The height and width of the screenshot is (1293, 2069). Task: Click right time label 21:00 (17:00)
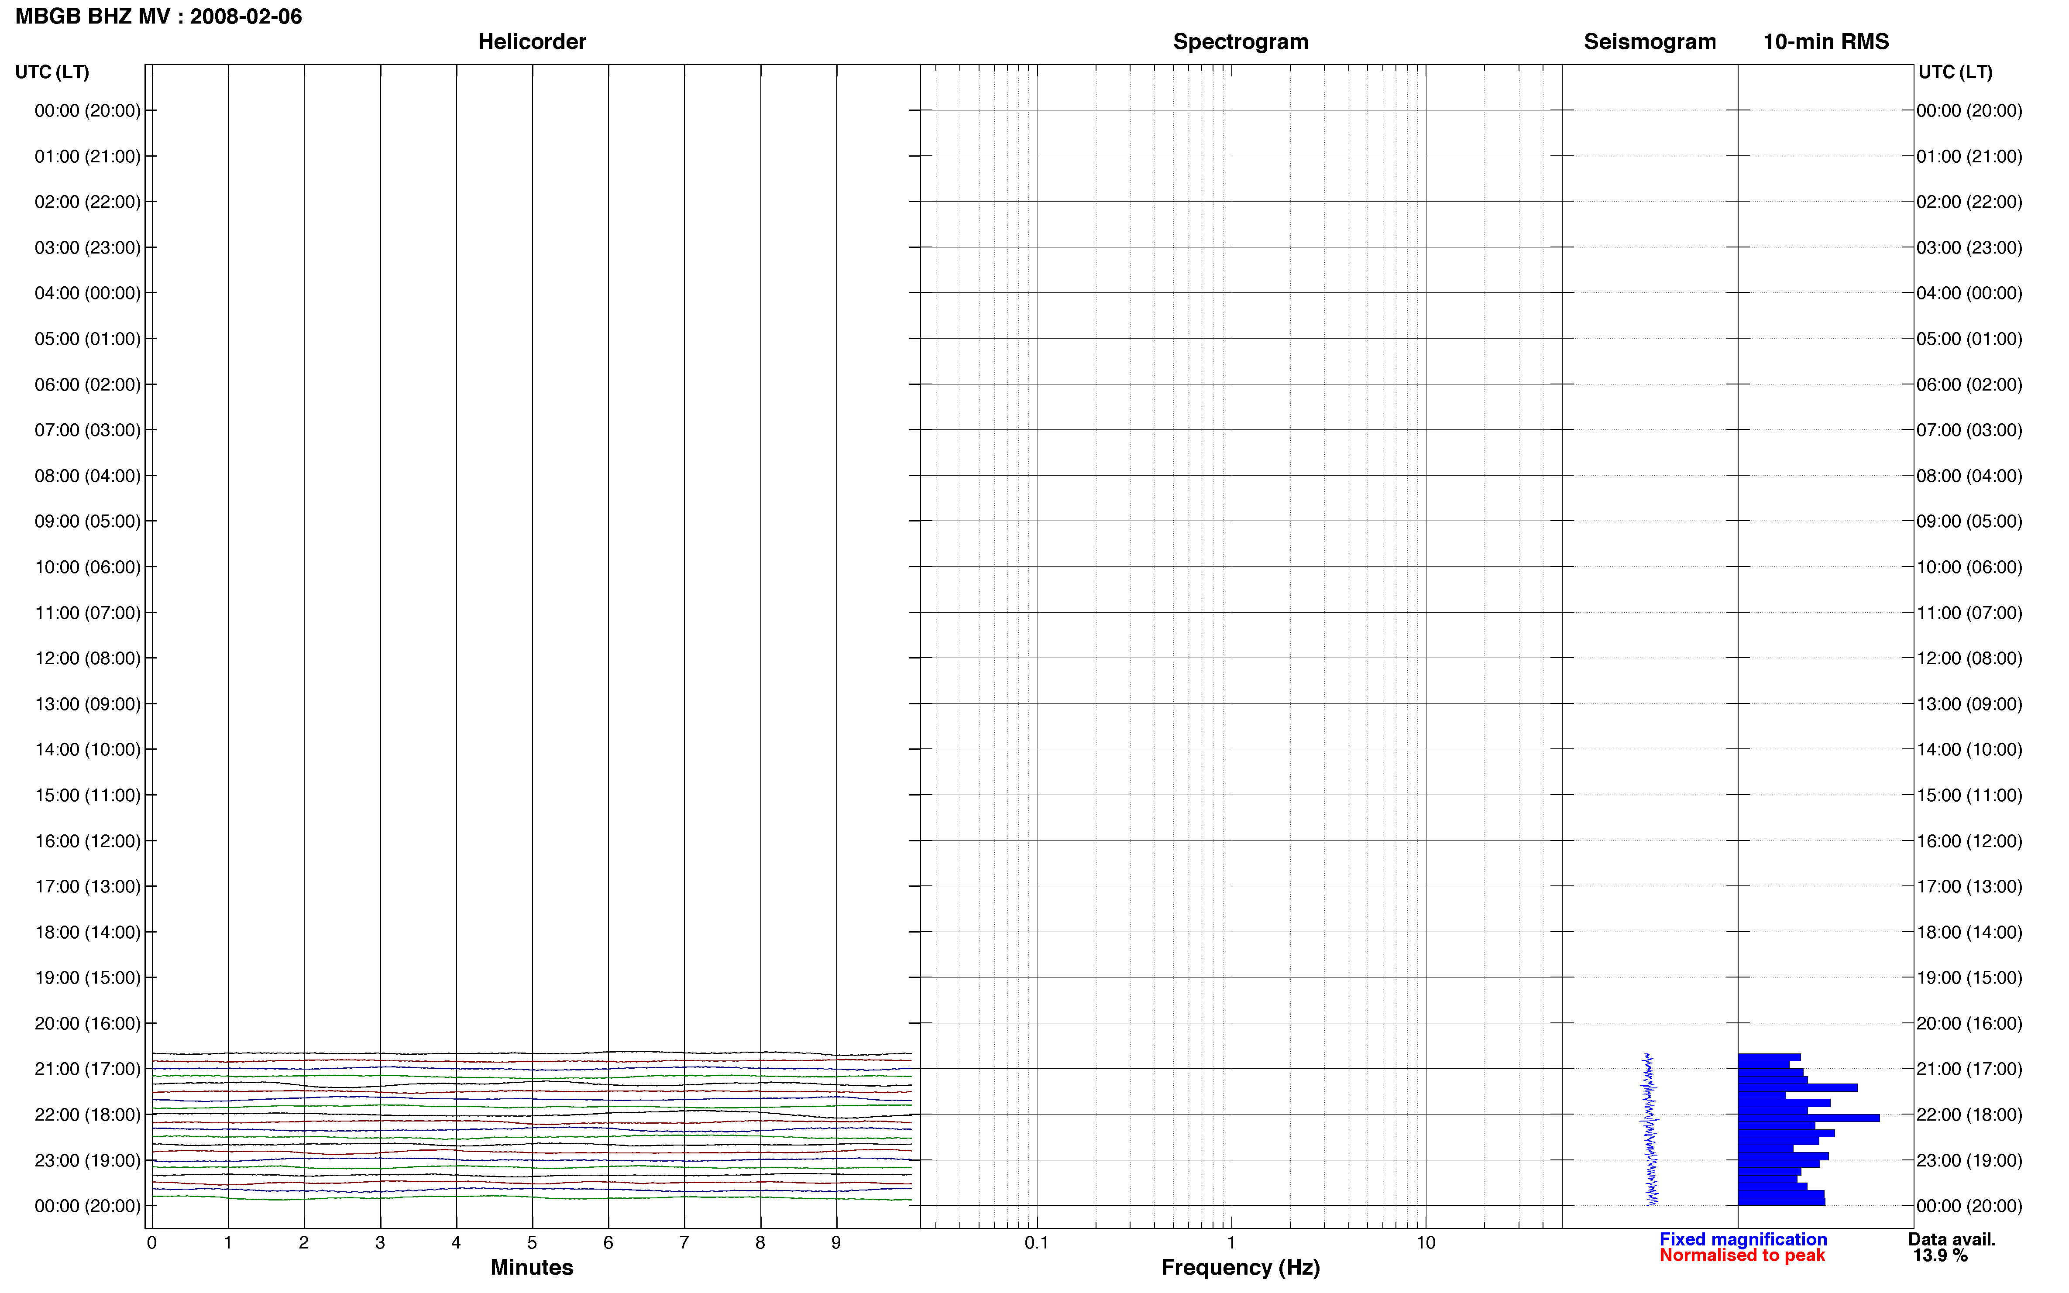[x=1969, y=1069]
